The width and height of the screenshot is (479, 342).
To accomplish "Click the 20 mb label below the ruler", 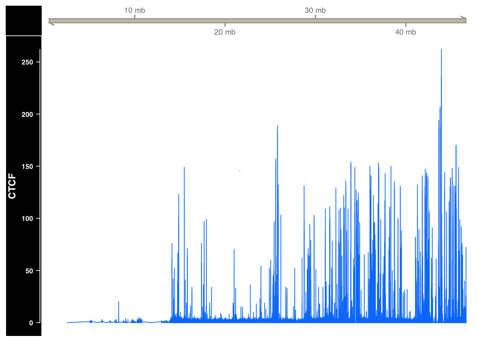I will (225, 32).
